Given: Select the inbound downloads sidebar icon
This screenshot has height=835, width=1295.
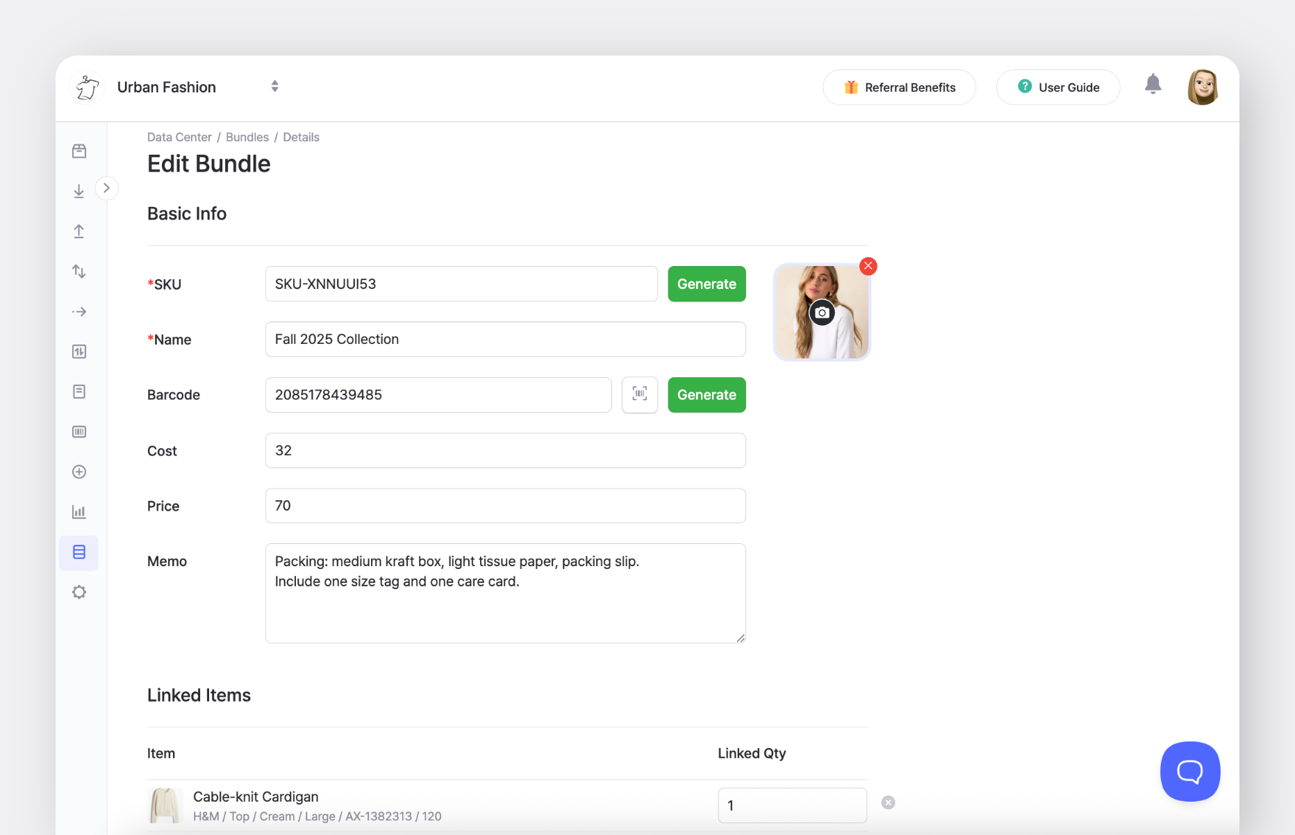Looking at the screenshot, I should click(x=79, y=191).
